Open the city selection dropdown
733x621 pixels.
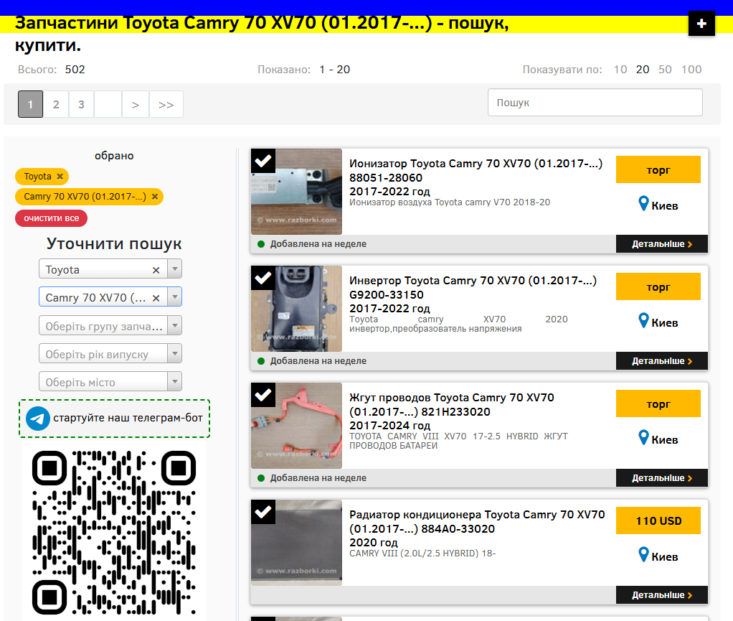110,382
